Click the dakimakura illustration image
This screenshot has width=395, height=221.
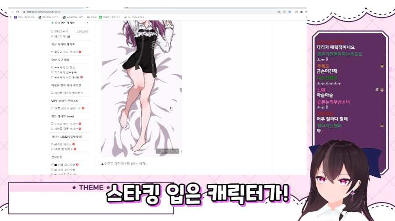point(141,88)
